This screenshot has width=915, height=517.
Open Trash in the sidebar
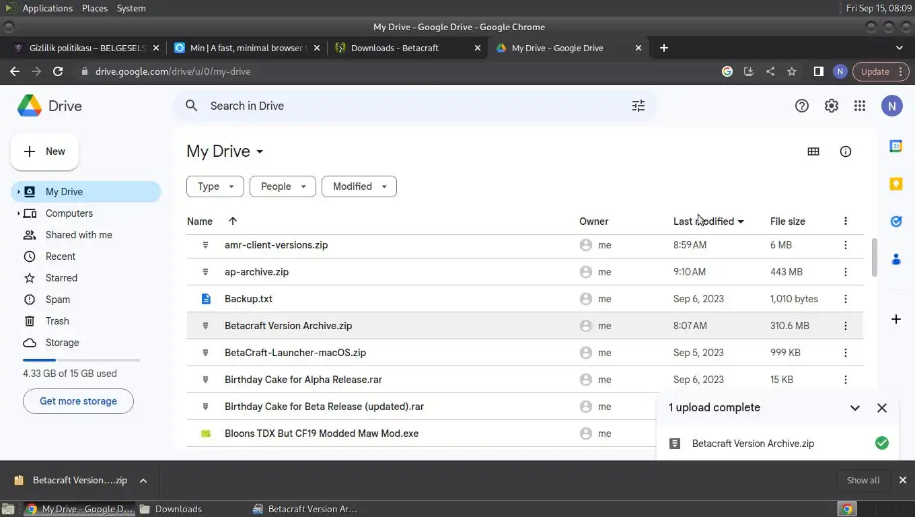tap(57, 321)
